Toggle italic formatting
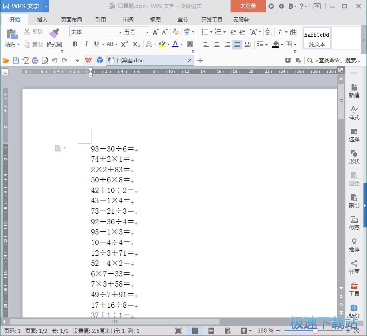The image size is (367, 336). pyautogui.click(x=87, y=44)
